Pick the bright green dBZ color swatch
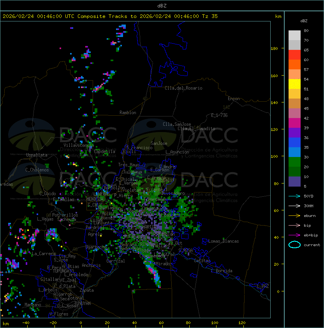 click(x=294, y=162)
